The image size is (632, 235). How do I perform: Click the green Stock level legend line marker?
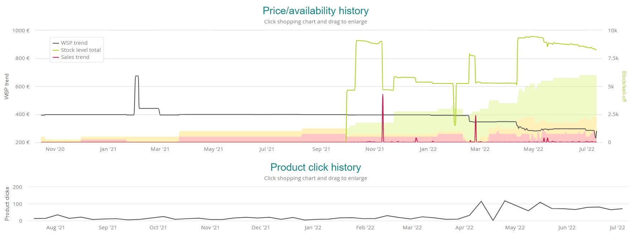tap(56, 50)
